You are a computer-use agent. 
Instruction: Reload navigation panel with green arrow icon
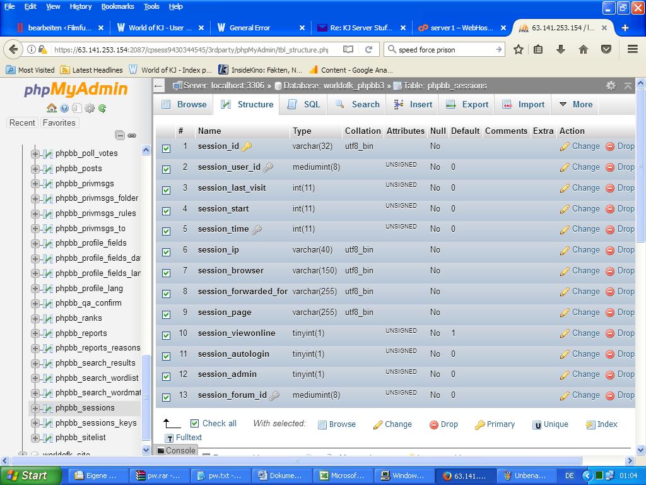pyautogui.click(x=102, y=108)
